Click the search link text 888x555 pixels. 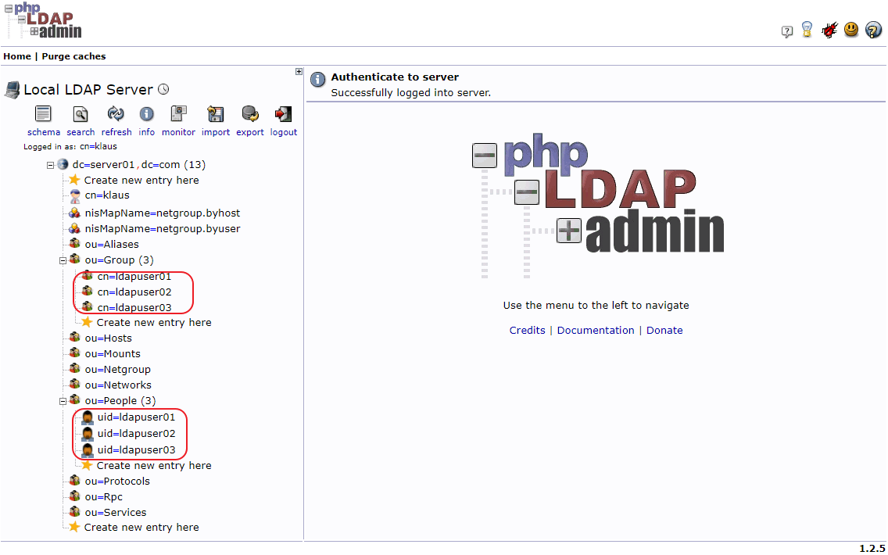click(81, 132)
